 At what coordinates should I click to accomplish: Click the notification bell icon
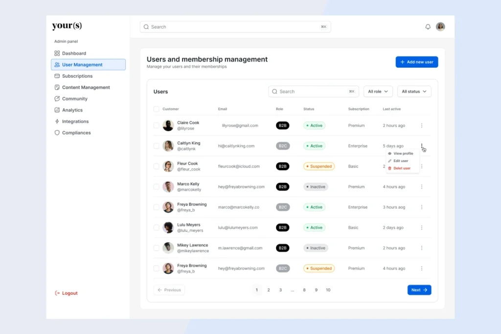(428, 26)
